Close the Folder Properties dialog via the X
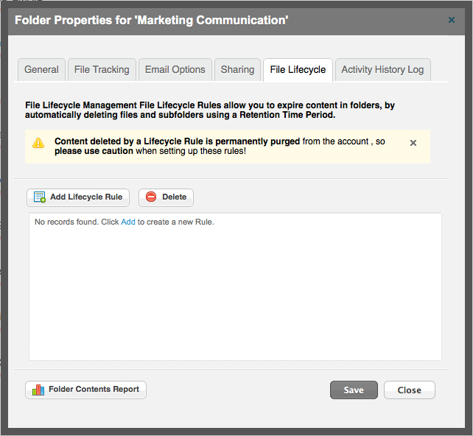This screenshot has height=436, width=473. click(452, 20)
